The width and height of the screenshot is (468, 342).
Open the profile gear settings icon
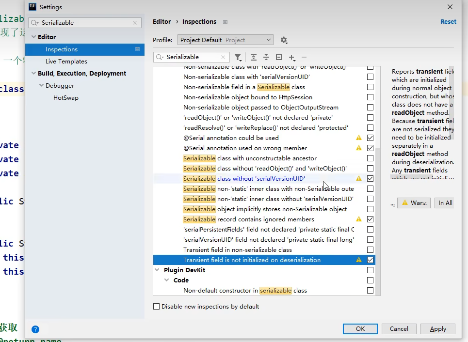(x=284, y=40)
